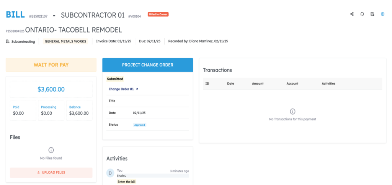Click the Billed to Owner badge

pos(158,15)
